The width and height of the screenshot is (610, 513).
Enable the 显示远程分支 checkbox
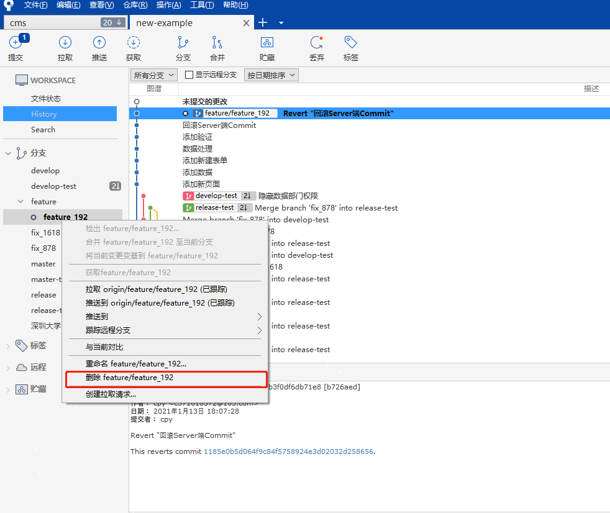tap(190, 75)
